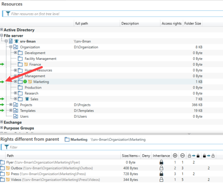Click the Templates share icon
The width and height of the screenshot is (223, 187).
pos(15,111)
